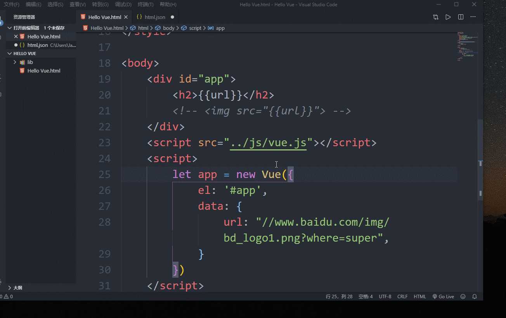Viewport: 506px width, 318px height.
Task: Change language mode via HTML status item
Action: click(420, 296)
